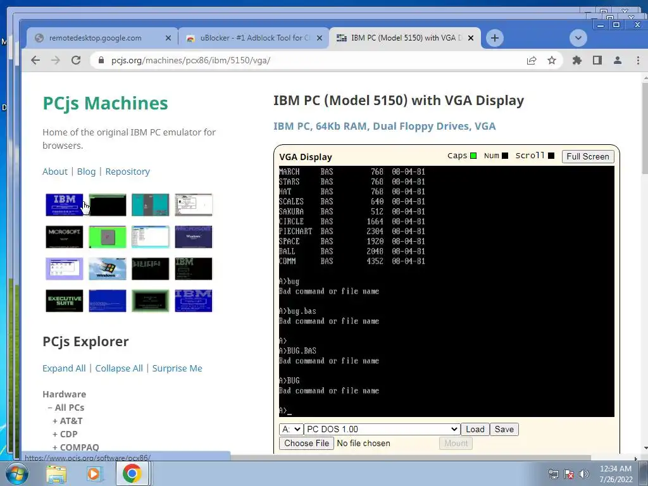Close the IBM PC (Model 5150) tab
Screen dimensions: 648x486
(x=471, y=38)
